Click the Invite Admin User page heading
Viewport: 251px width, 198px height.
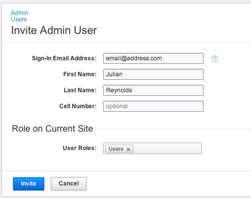click(x=54, y=30)
